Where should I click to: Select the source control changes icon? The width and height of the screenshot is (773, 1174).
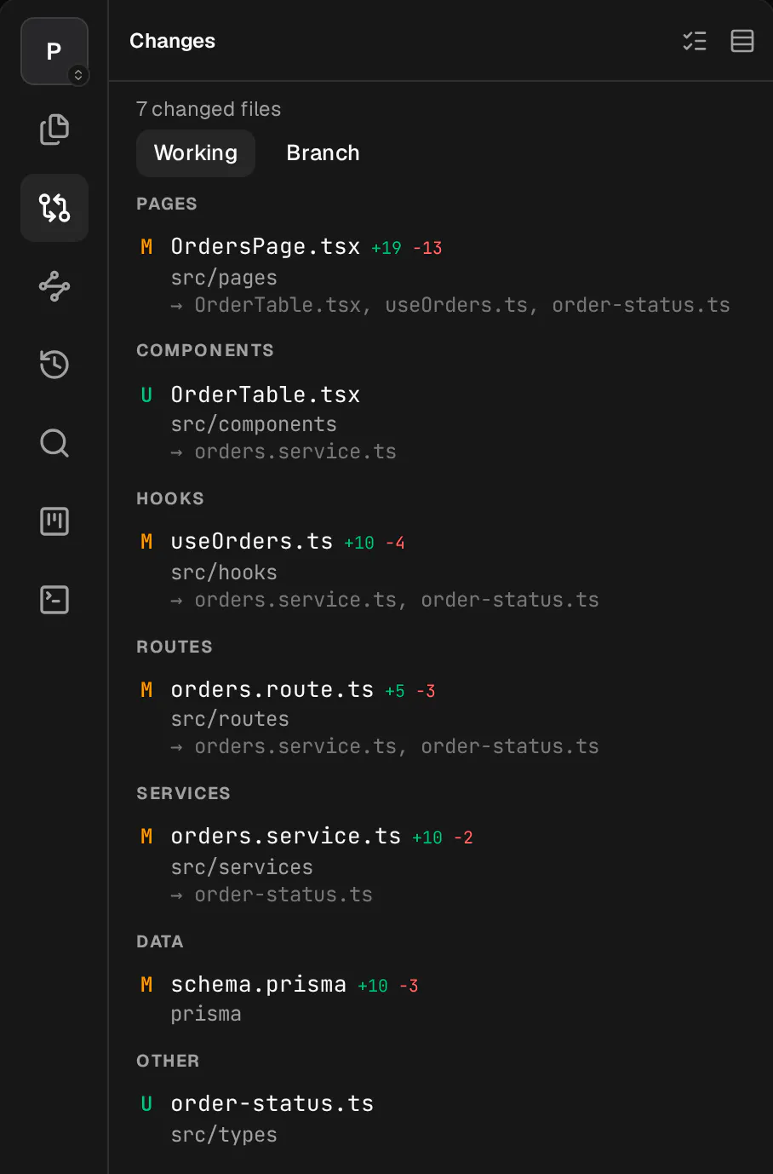tap(54, 208)
